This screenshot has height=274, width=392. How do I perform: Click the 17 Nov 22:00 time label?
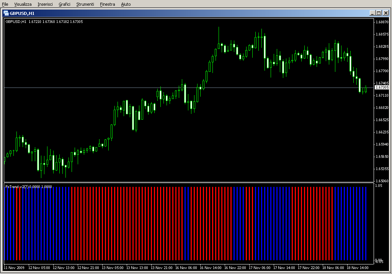(x=309, y=268)
